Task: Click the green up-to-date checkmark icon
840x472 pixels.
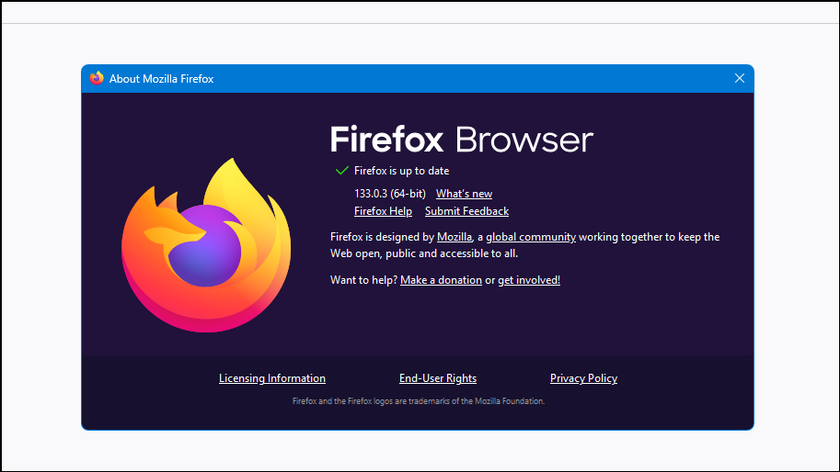Action: tap(341, 171)
